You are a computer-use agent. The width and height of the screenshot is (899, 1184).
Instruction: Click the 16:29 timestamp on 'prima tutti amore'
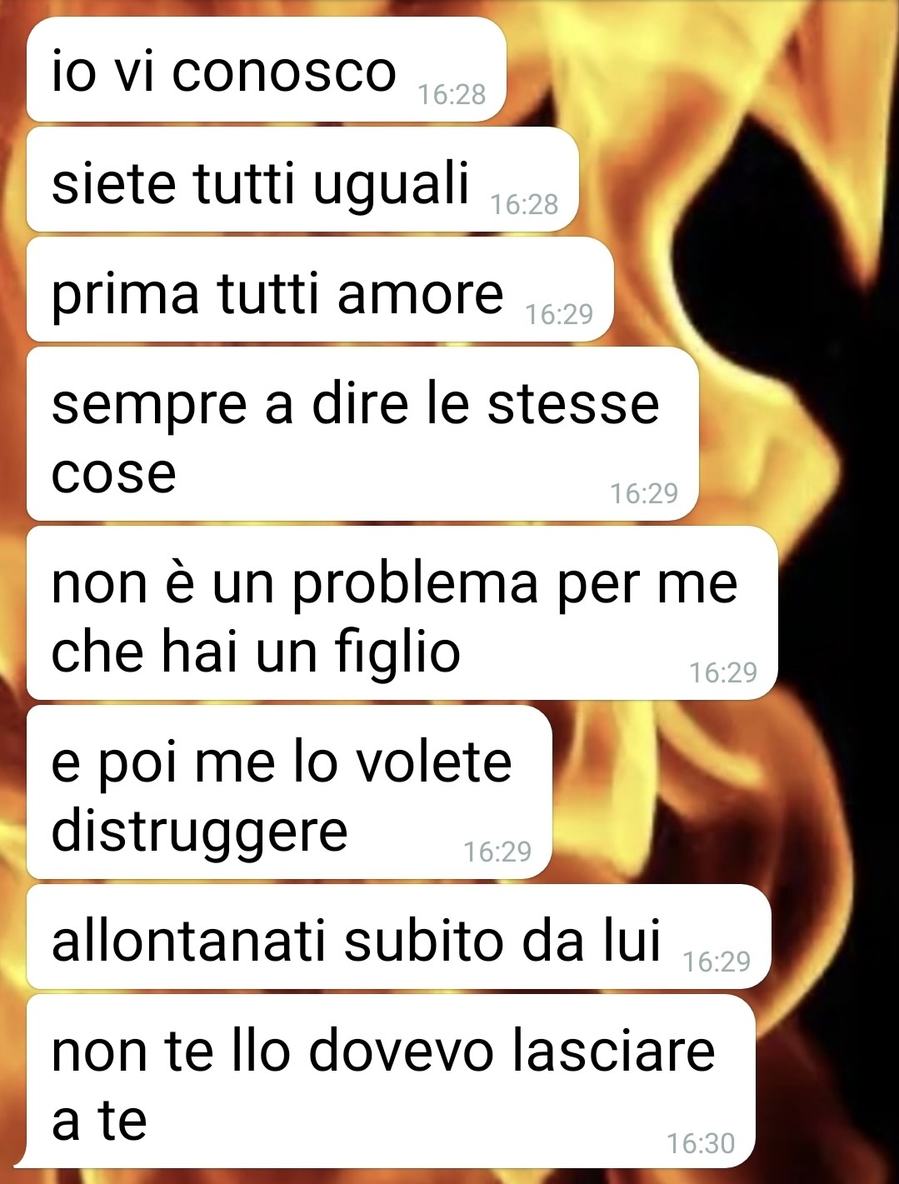pyautogui.click(x=559, y=314)
